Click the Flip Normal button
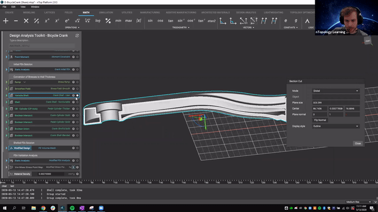This screenshot has height=212, width=378. (320, 120)
